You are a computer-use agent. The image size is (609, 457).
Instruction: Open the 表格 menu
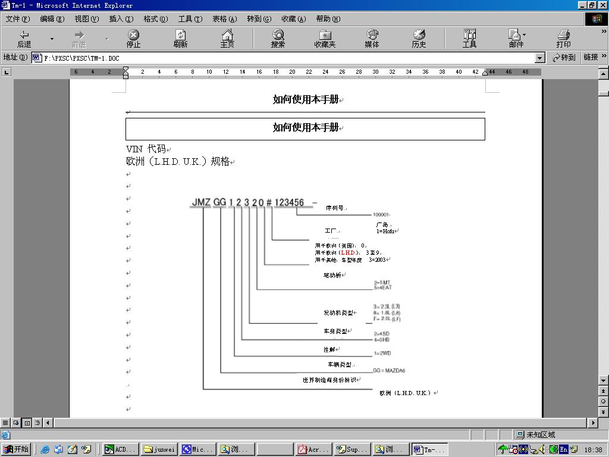click(x=224, y=18)
